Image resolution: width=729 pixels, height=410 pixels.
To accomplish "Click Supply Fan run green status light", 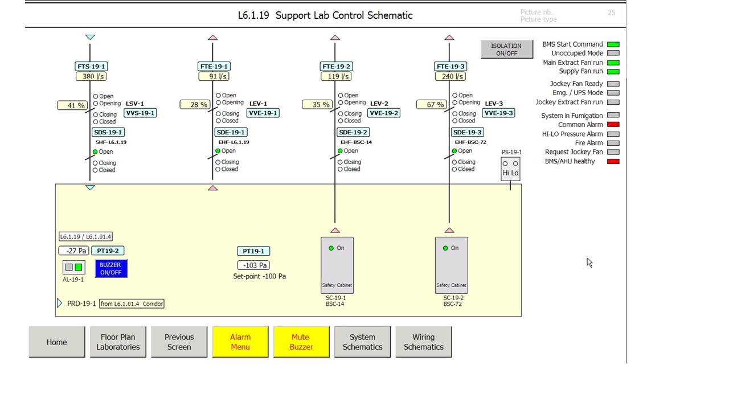I will pos(613,72).
